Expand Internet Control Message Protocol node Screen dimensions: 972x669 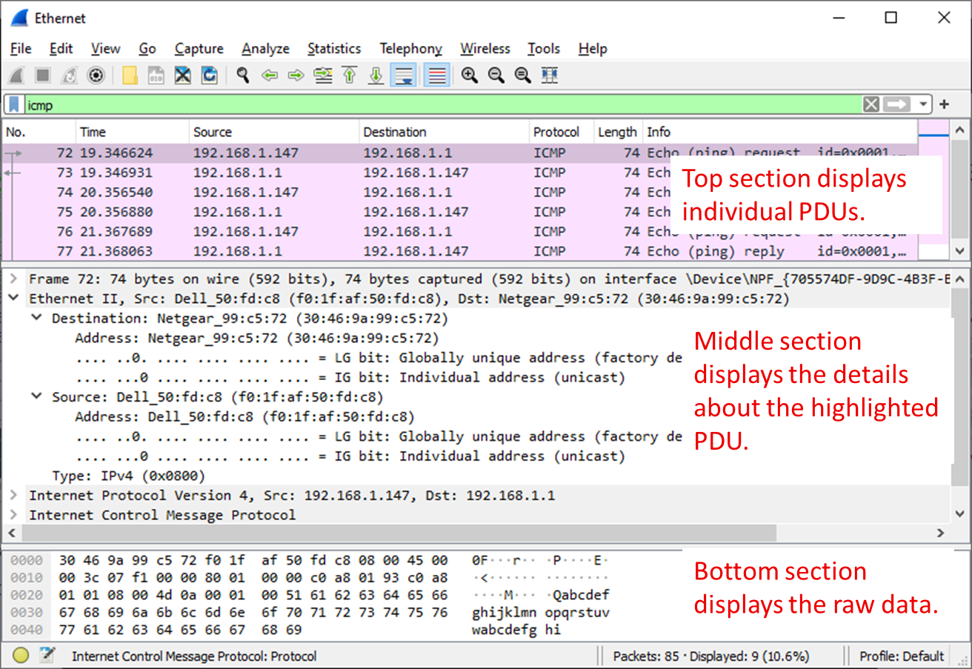(13, 514)
